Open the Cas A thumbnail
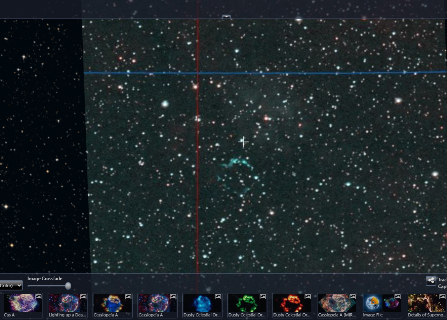This screenshot has height=320, width=447. tap(23, 305)
